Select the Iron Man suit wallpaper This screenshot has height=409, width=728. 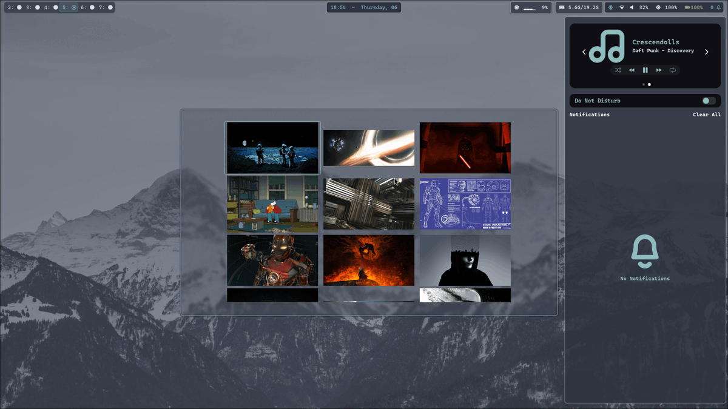(x=272, y=261)
